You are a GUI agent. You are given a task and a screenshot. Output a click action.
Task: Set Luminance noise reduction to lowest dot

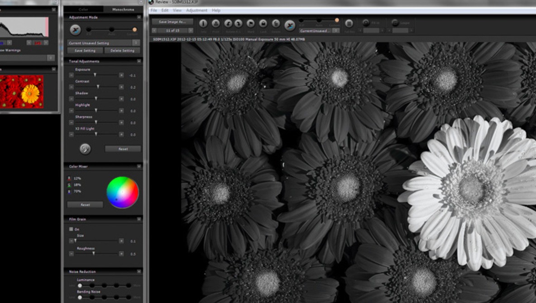coord(80,285)
